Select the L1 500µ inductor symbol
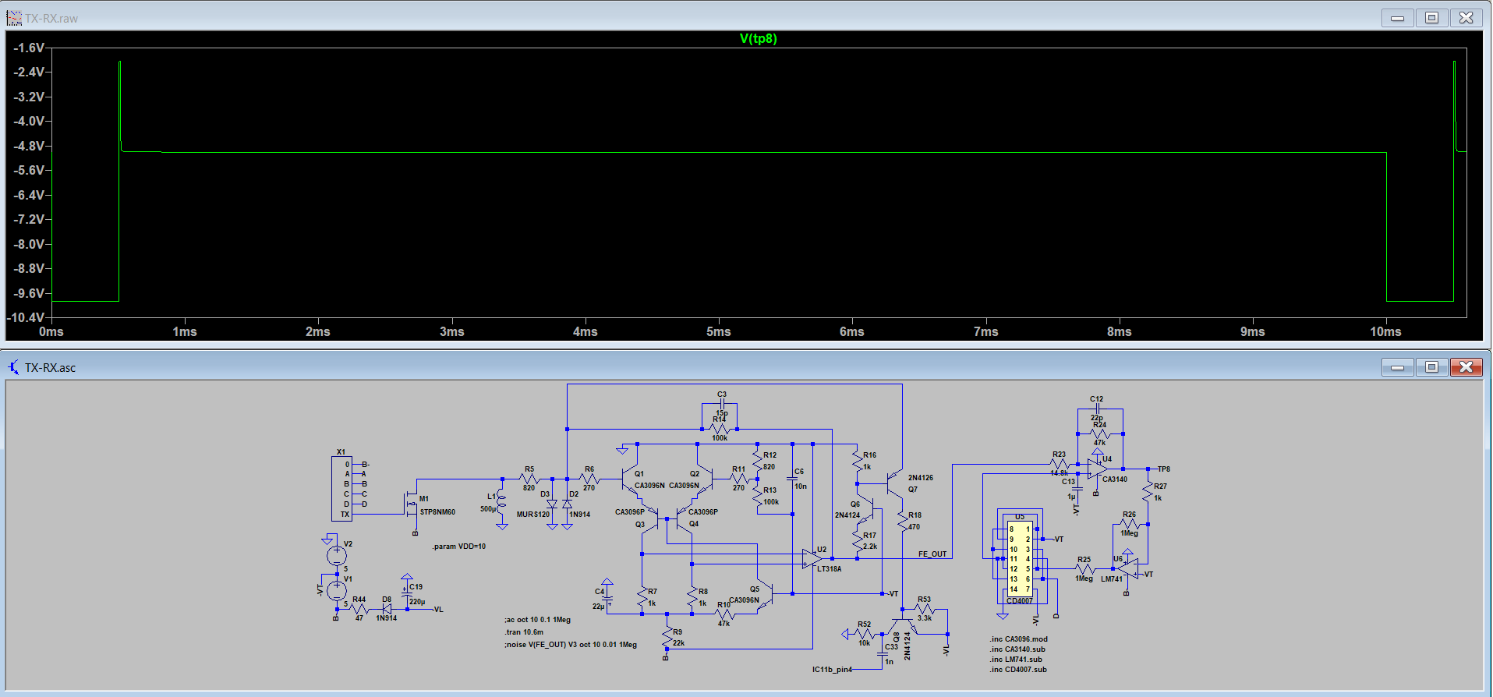The image size is (1493, 697). (501, 503)
